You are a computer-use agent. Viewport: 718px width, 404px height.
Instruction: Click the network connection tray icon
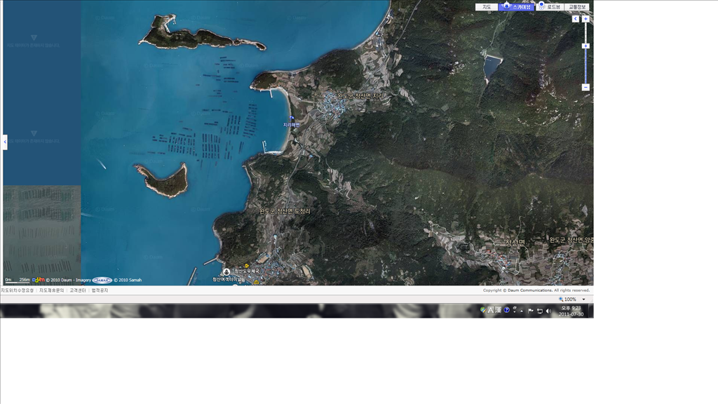point(540,311)
